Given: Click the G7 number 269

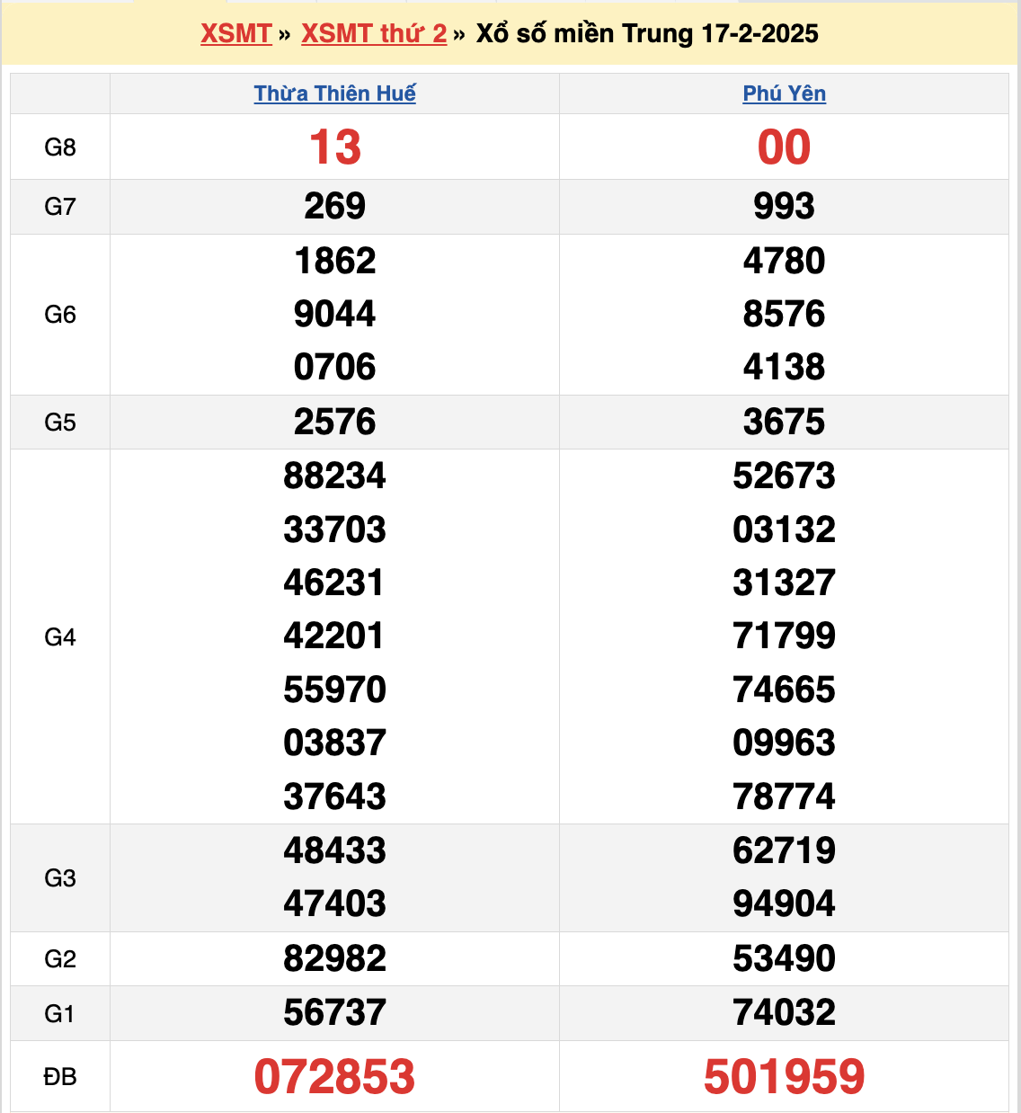Looking at the screenshot, I should pyautogui.click(x=334, y=207).
